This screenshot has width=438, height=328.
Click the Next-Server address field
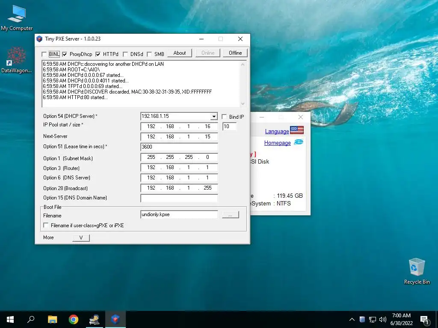tap(179, 137)
